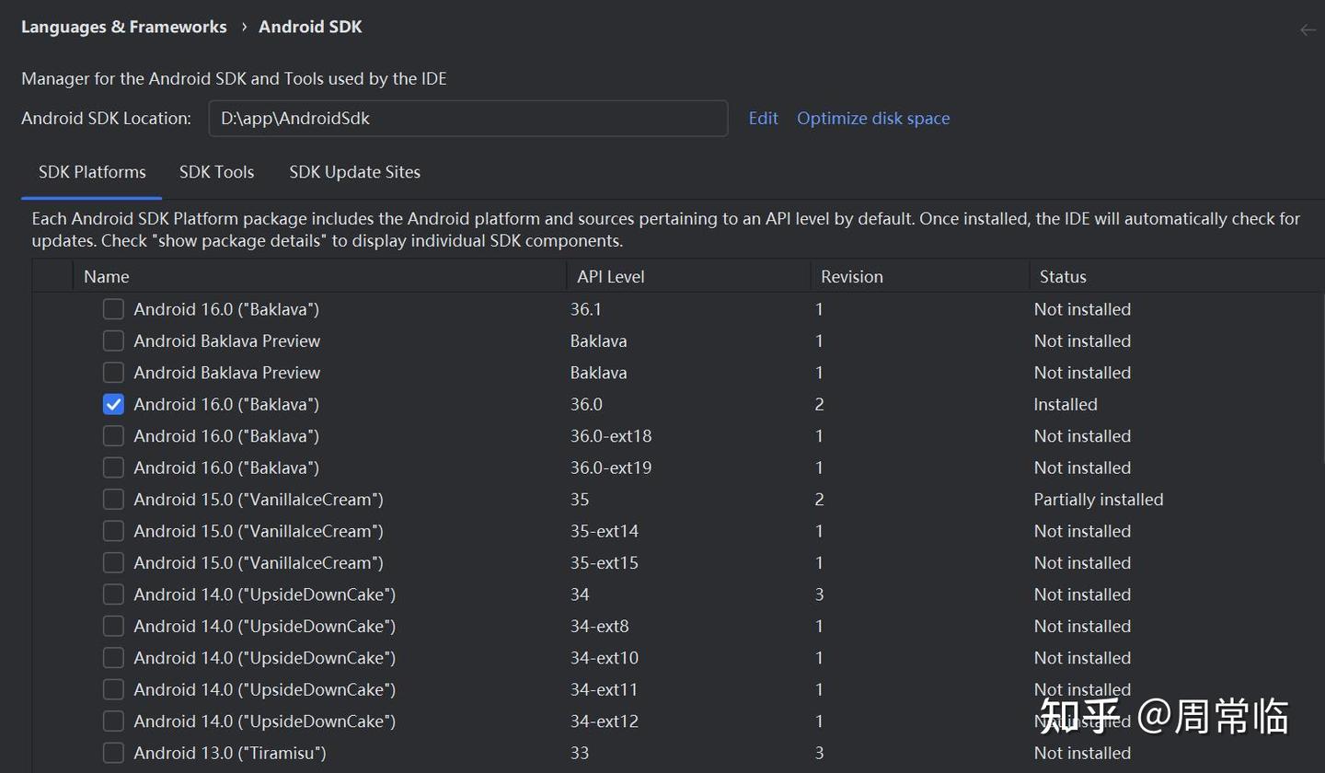Tick the Android 13.0 Tiramisu checkbox
The height and width of the screenshot is (773, 1325).
(113, 753)
